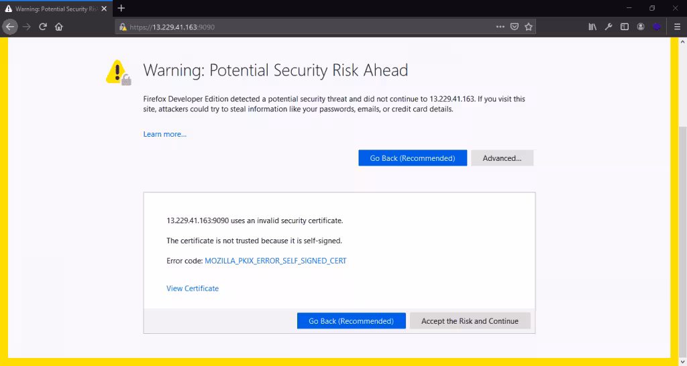Screen dimensions: 687x366
Task: Save page to Pocket
Action: click(x=515, y=27)
